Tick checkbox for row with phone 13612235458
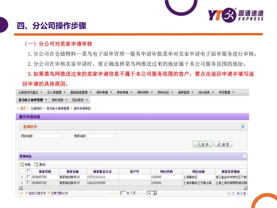This screenshot has width=277, height=208. (x=28, y=183)
